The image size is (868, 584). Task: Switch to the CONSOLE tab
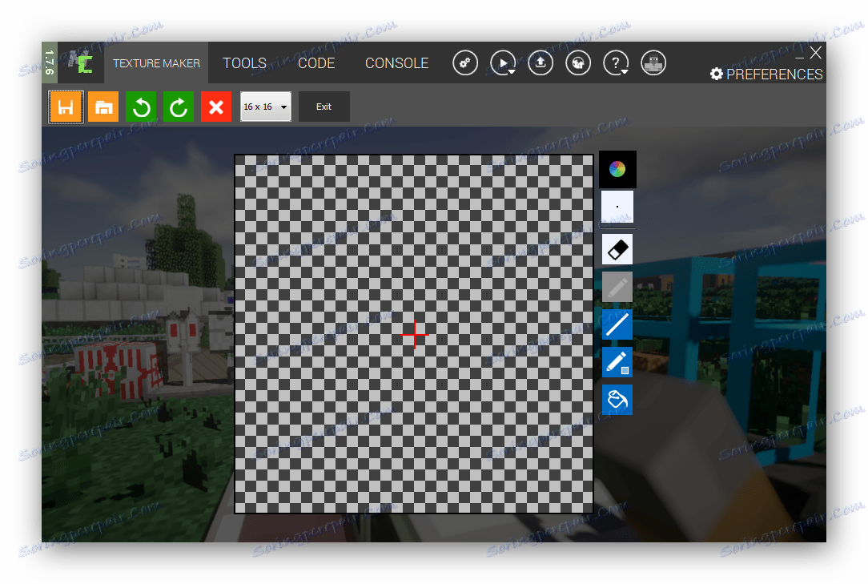397,62
